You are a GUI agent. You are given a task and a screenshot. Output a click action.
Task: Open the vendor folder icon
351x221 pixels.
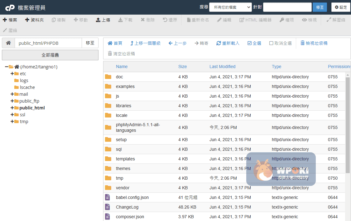point(108,188)
